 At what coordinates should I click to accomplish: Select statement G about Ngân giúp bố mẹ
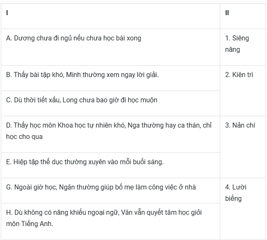click(111, 191)
